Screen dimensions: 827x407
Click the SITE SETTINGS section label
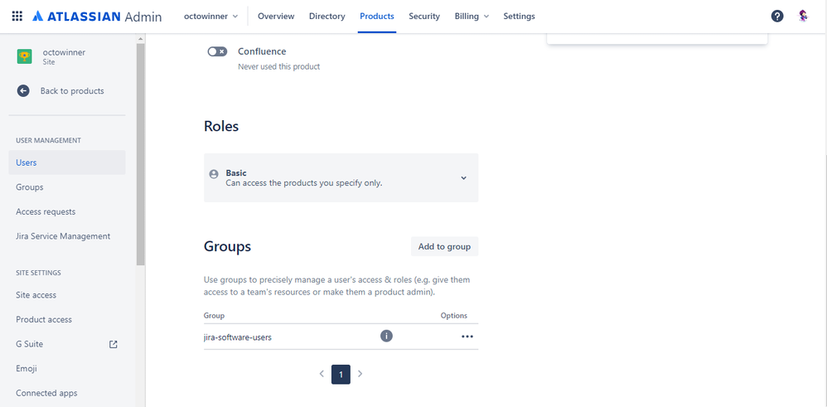click(x=38, y=273)
